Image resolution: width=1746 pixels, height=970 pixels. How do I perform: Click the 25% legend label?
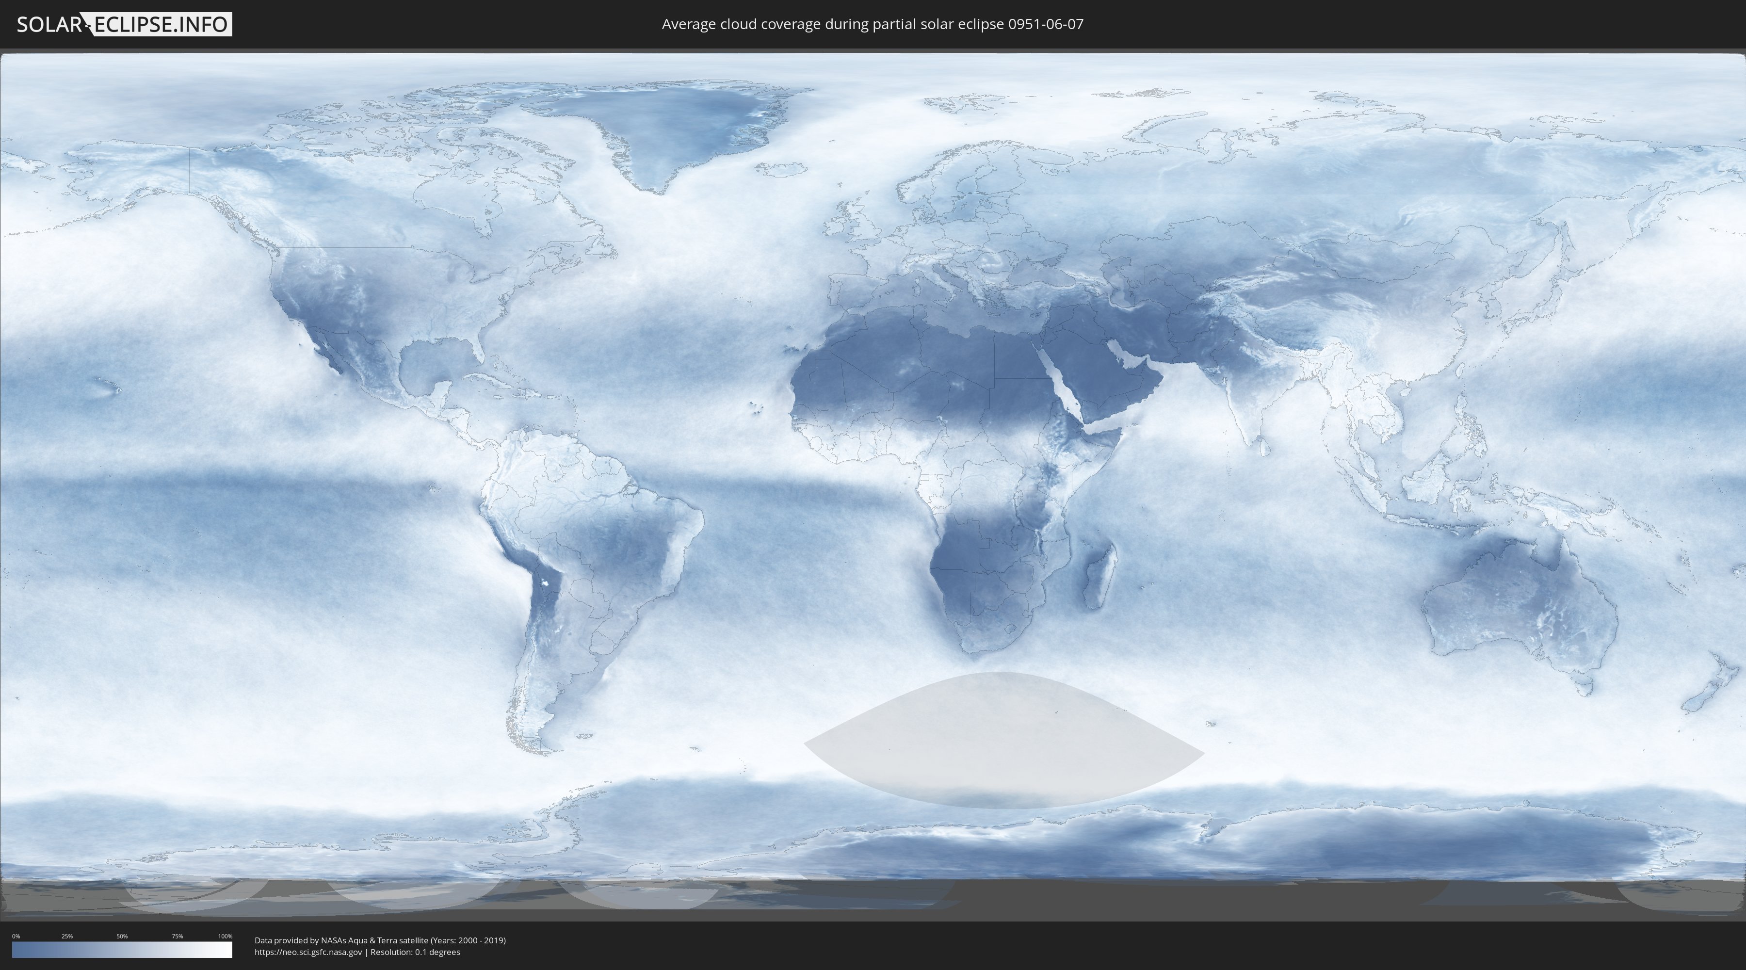tap(67, 936)
